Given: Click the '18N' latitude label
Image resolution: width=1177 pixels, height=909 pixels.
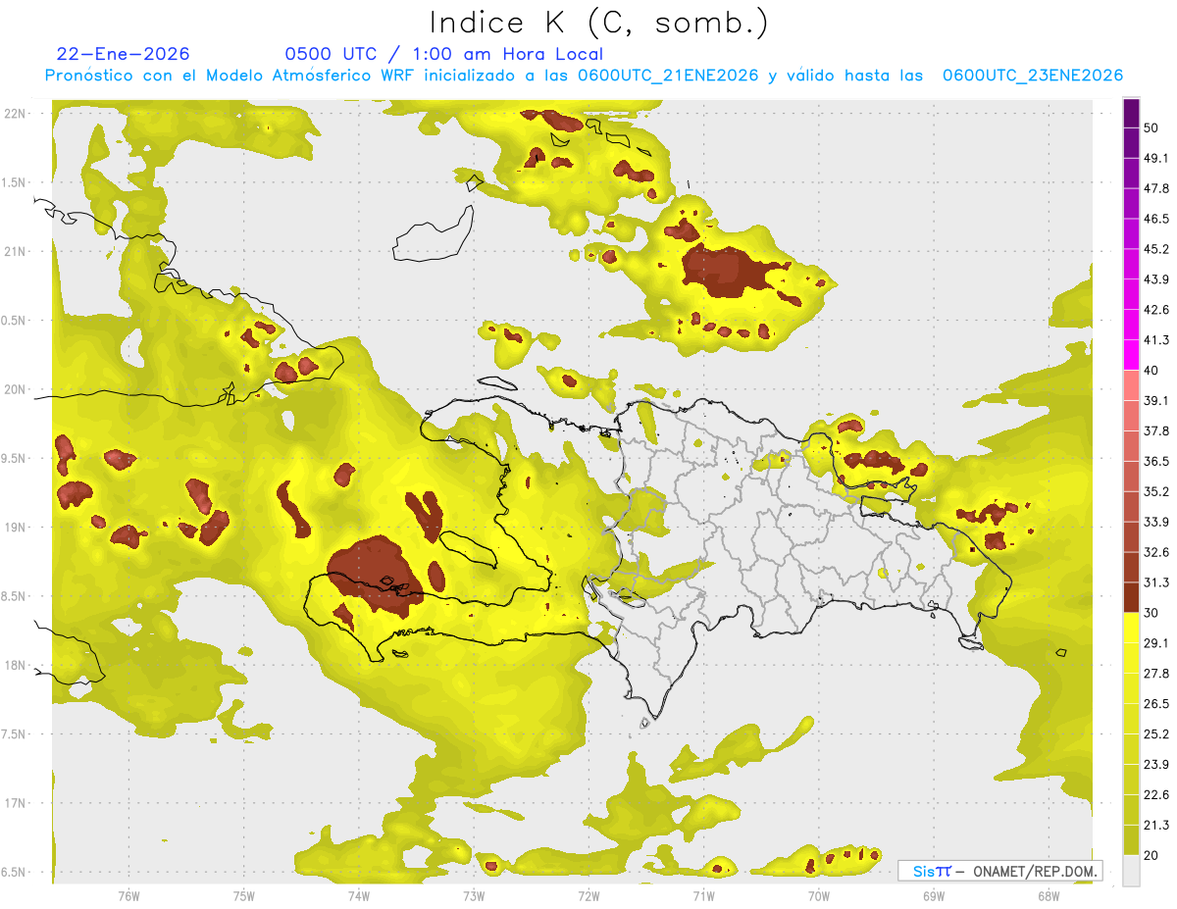Looking at the screenshot, I should [x=15, y=665].
